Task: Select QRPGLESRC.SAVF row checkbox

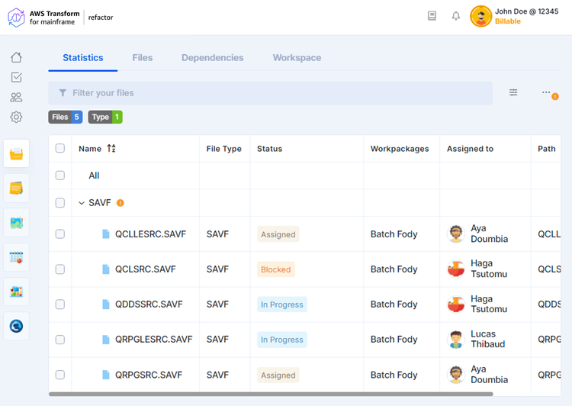Action: pos(60,340)
